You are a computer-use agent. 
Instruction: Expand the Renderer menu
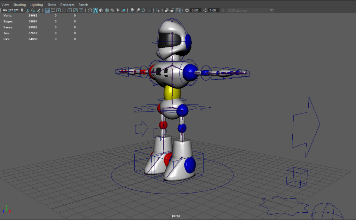67,5
